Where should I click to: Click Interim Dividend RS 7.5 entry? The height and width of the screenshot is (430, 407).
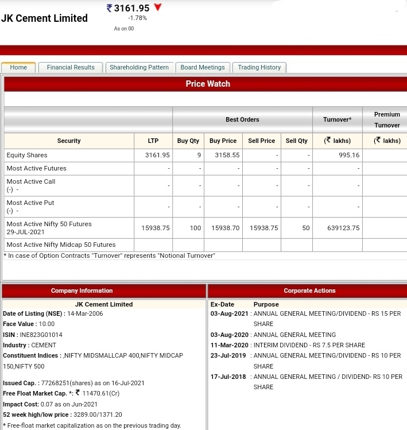[309, 345]
